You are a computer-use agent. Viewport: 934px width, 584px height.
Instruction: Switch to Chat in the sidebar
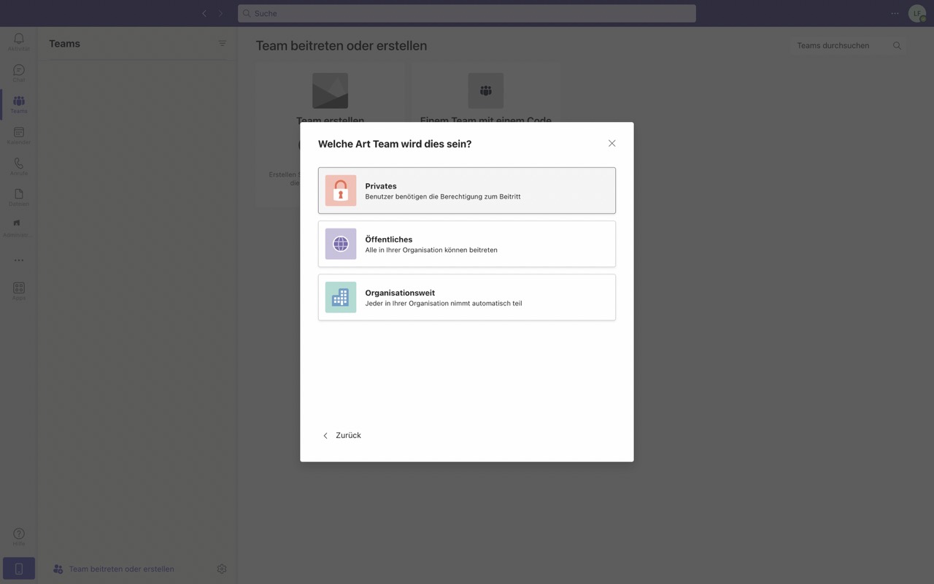[x=18, y=72]
